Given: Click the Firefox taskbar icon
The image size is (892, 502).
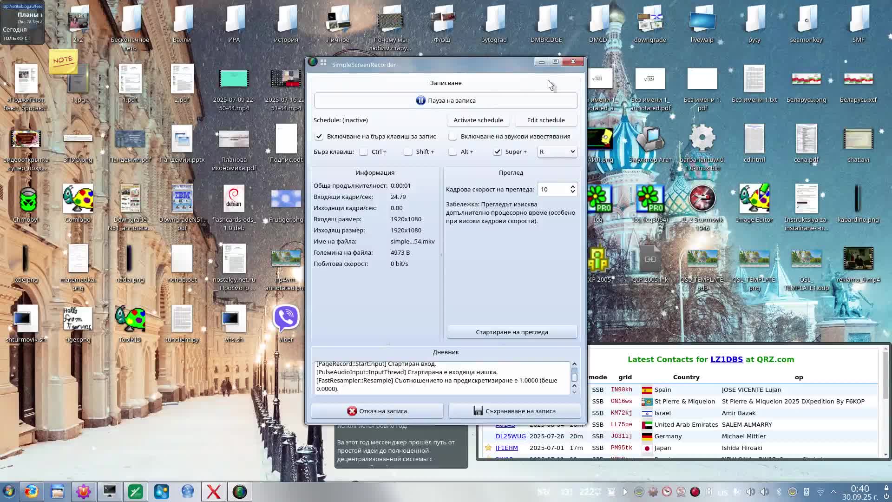Looking at the screenshot, I should [32, 492].
